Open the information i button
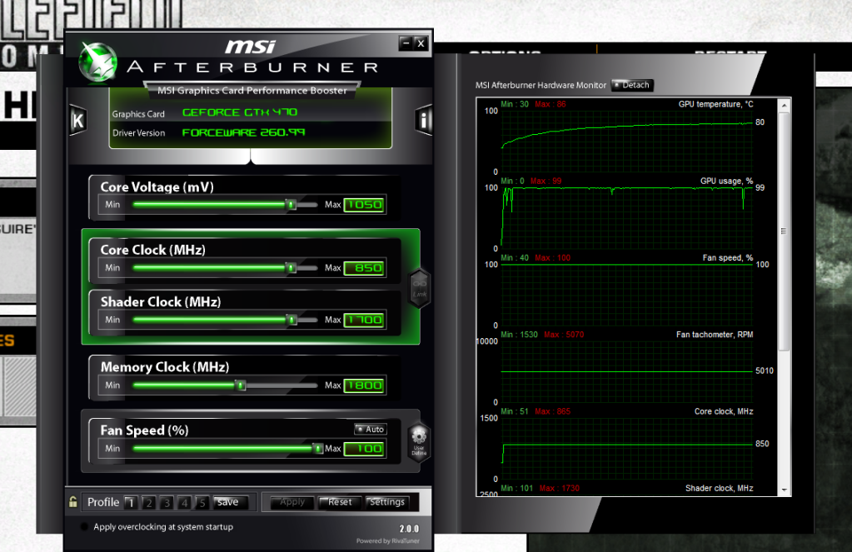This screenshot has width=852, height=552. tap(423, 120)
